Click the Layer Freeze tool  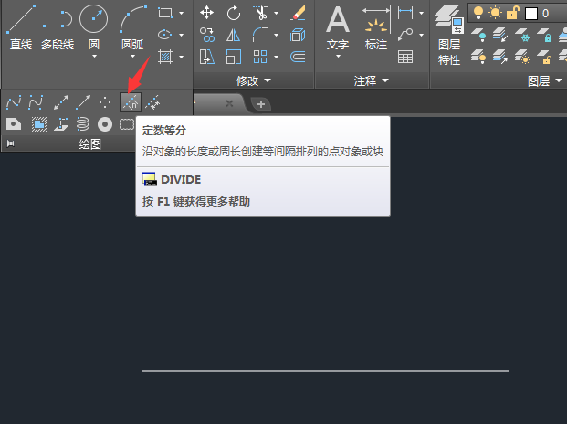[522, 35]
